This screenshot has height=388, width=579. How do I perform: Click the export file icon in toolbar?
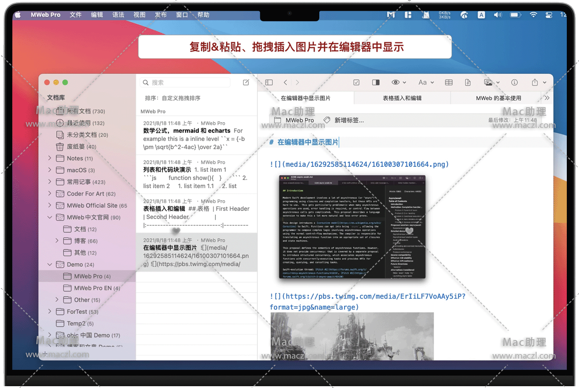point(467,82)
